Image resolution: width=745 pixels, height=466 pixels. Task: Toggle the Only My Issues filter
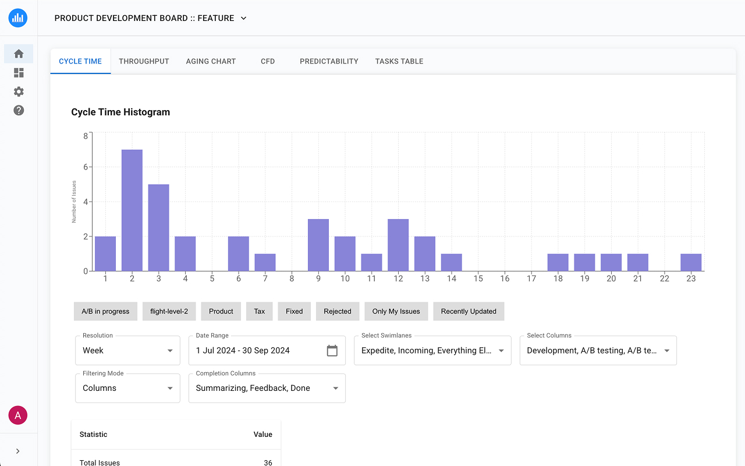396,311
